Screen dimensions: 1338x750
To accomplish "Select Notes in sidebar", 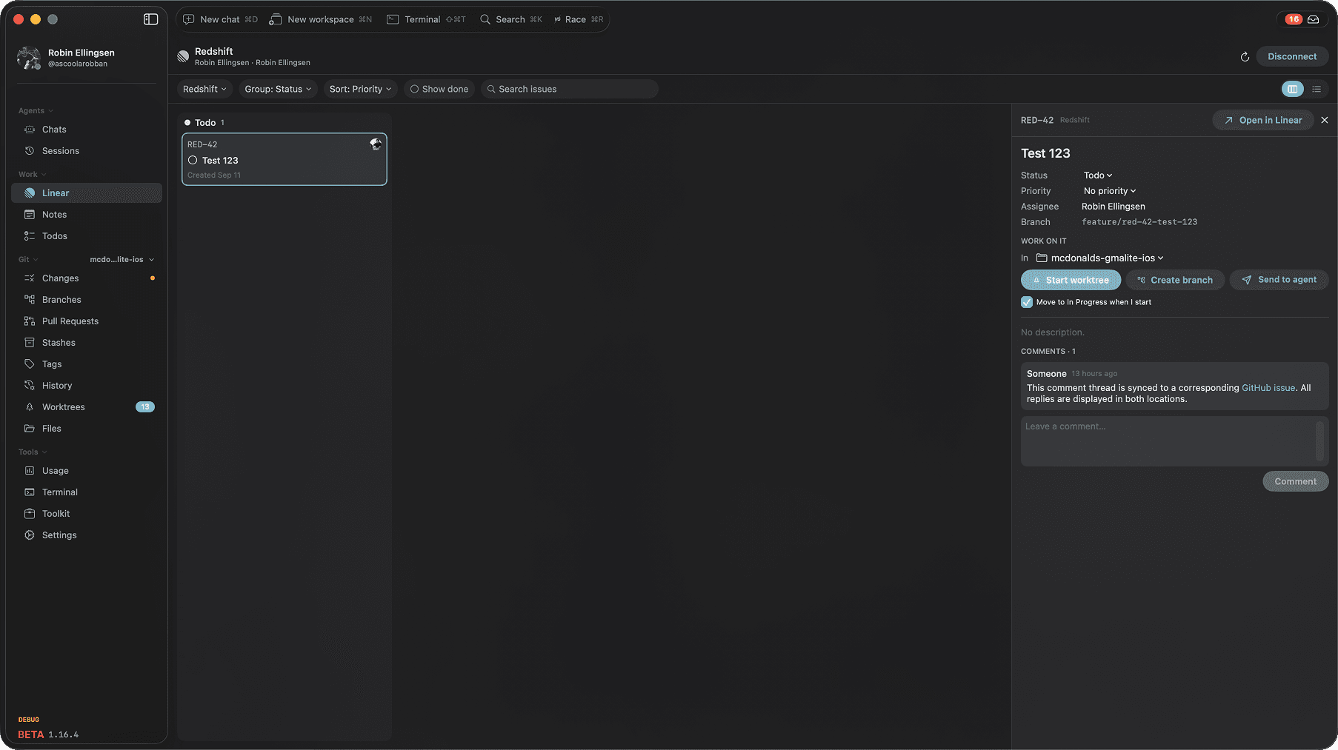I will click(x=87, y=215).
